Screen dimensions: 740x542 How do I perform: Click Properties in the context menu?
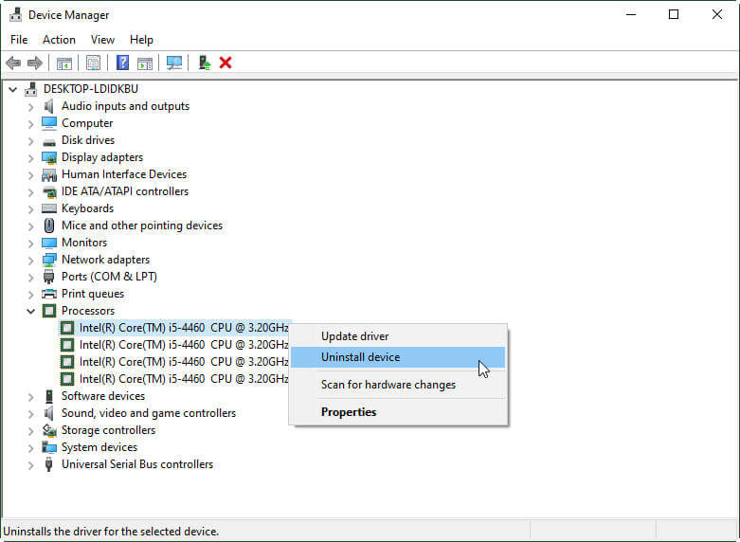(x=349, y=412)
